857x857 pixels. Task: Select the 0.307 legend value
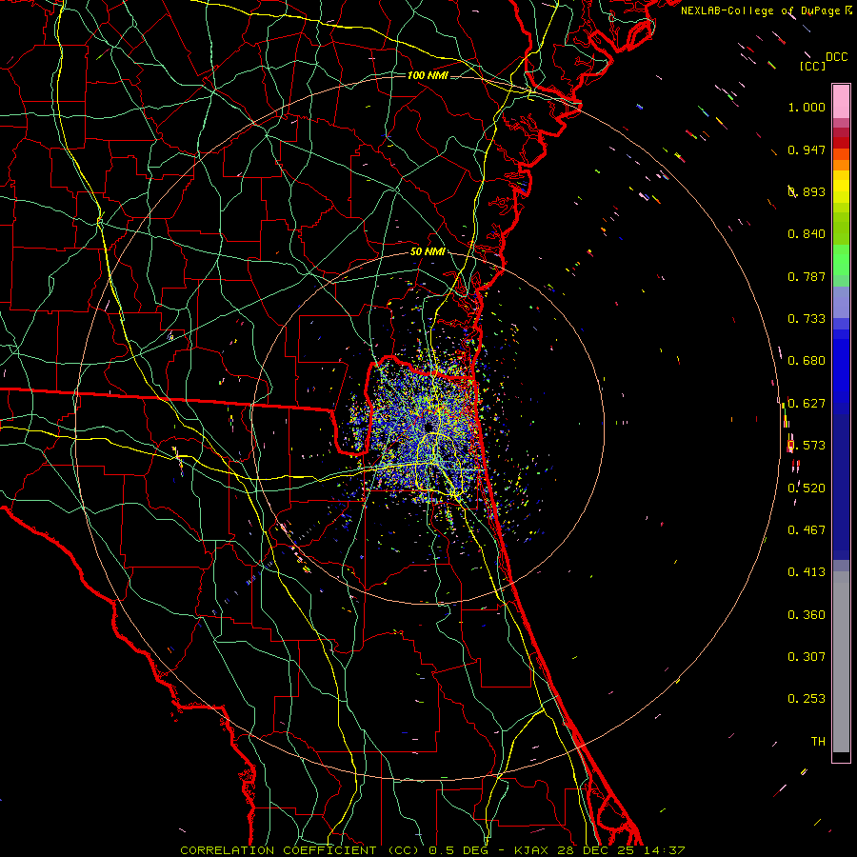(x=807, y=657)
